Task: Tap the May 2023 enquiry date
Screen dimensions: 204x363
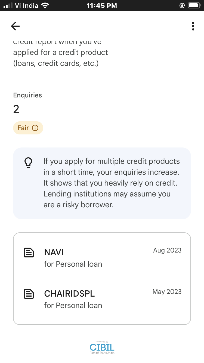Action: (x=167, y=292)
